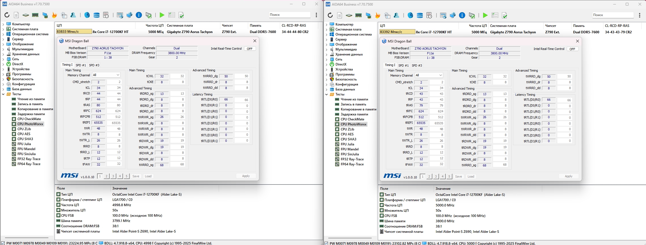Open Memory Channel dropdown in right Dragon Ball dialog
646x245 pixels.
click(x=429, y=75)
